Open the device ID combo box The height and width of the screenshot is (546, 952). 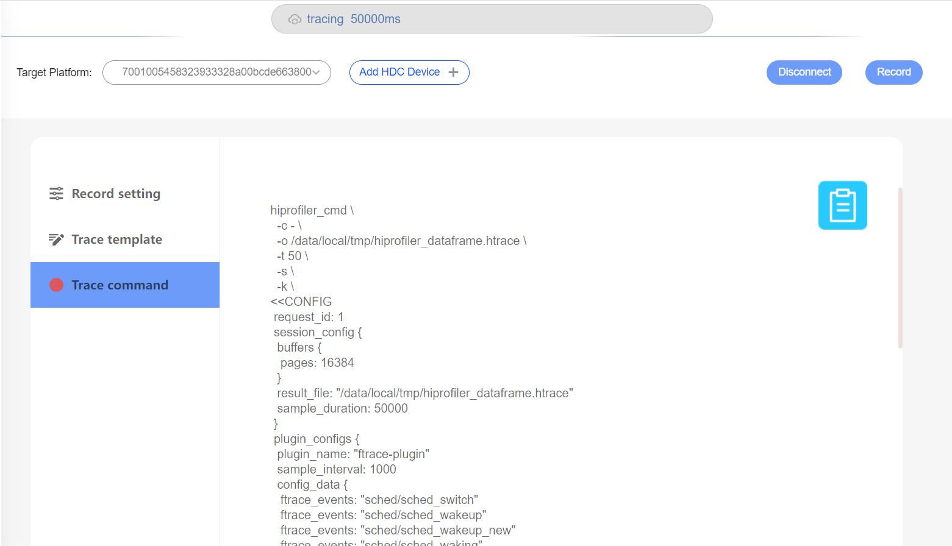217,73
